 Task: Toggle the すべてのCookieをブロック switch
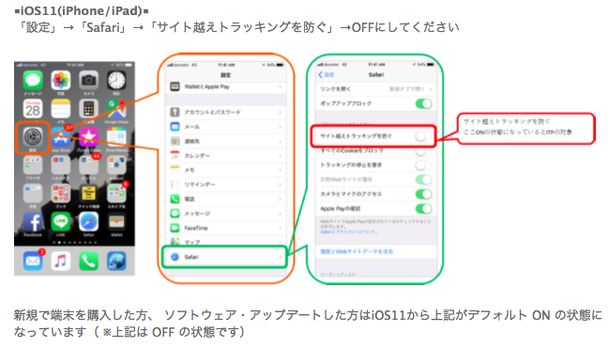(423, 151)
